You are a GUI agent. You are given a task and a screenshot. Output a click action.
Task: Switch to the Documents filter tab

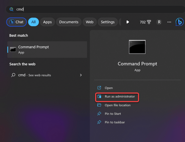(x=69, y=22)
